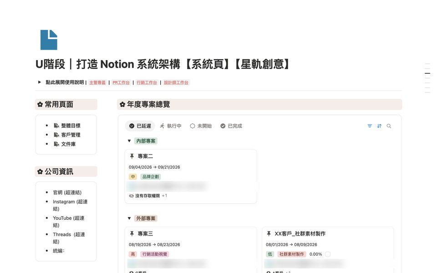Click the 官網 (超連結) list item

click(x=67, y=192)
